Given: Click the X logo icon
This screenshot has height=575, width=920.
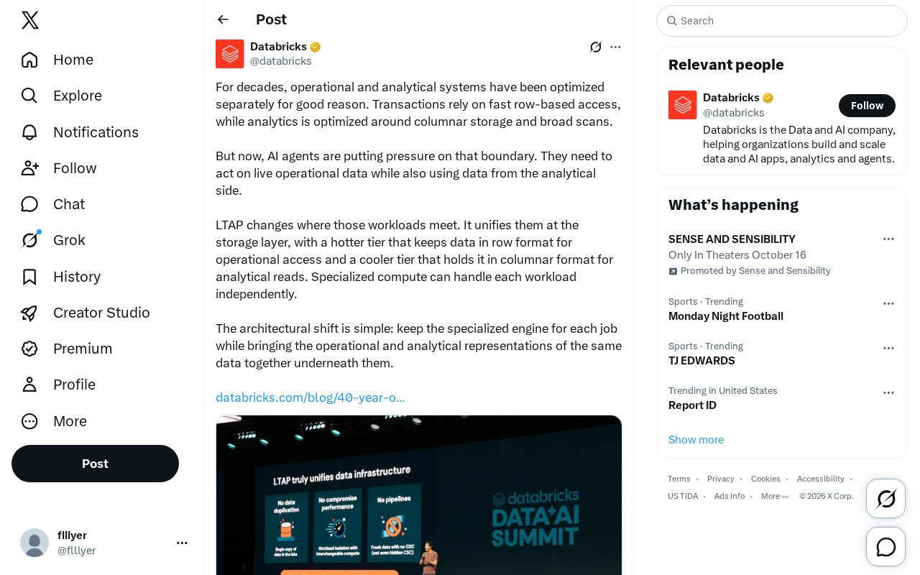Looking at the screenshot, I should [x=30, y=20].
